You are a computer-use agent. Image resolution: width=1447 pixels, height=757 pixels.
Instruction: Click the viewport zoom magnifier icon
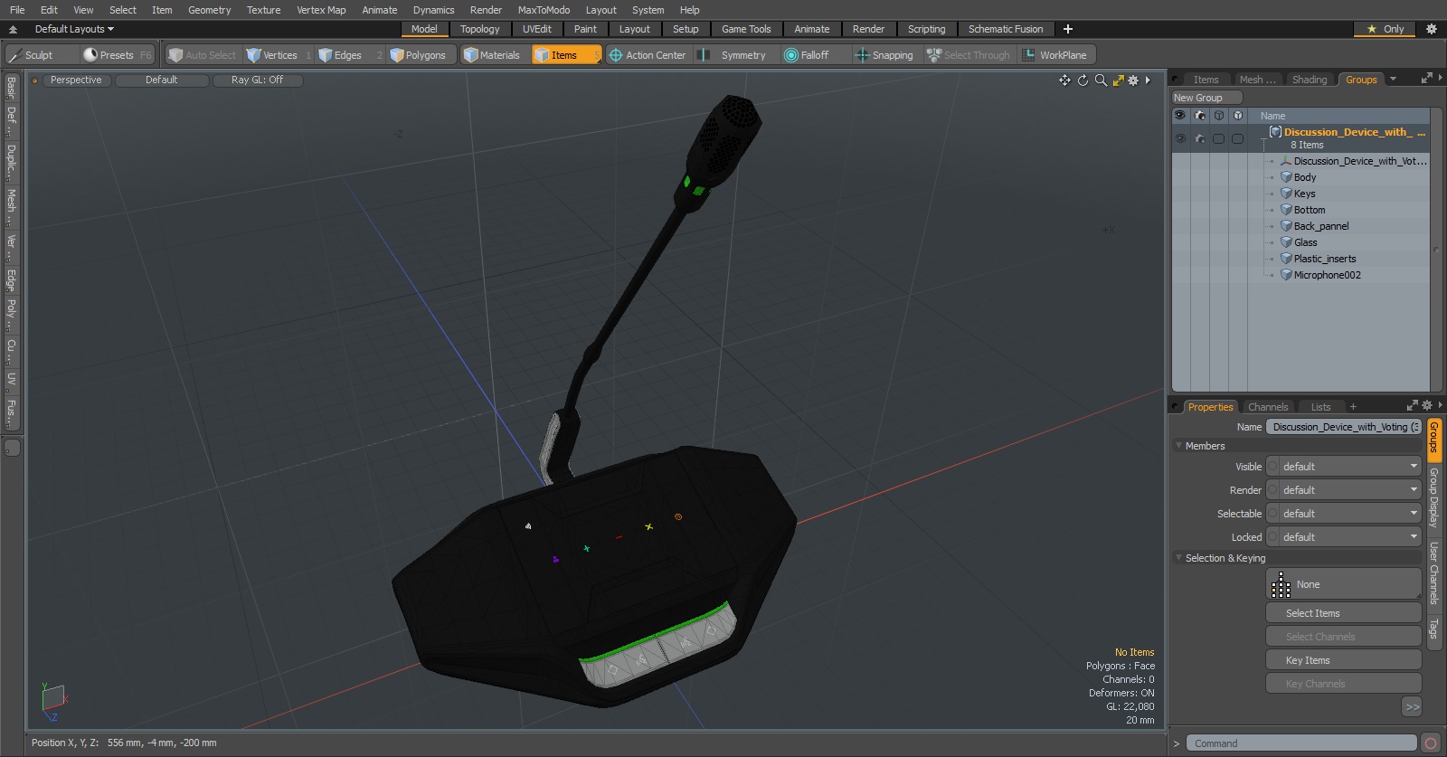(x=1101, y=80)
